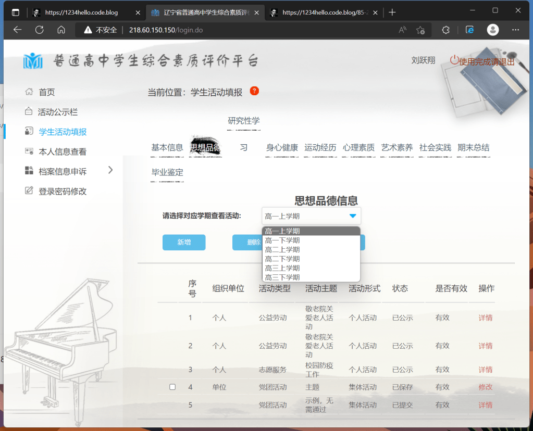Open the 社会实践 tab
The width and height of the screenshot is (533, 431).
point(435,148)
